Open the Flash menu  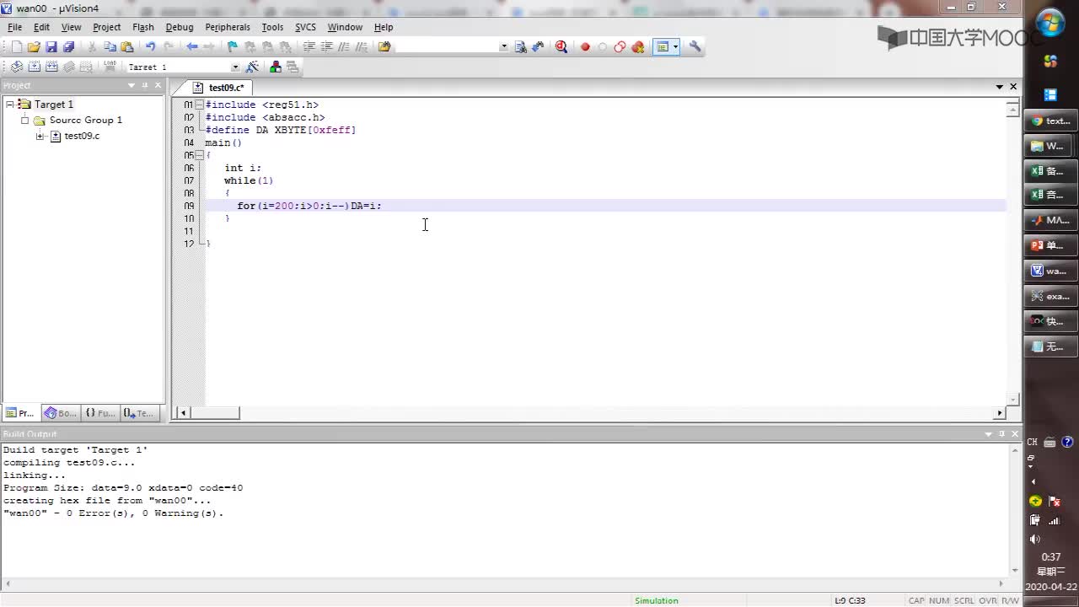[143, 27]
